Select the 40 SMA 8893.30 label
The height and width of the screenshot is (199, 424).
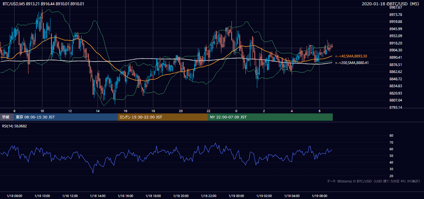tap(351, 56)
